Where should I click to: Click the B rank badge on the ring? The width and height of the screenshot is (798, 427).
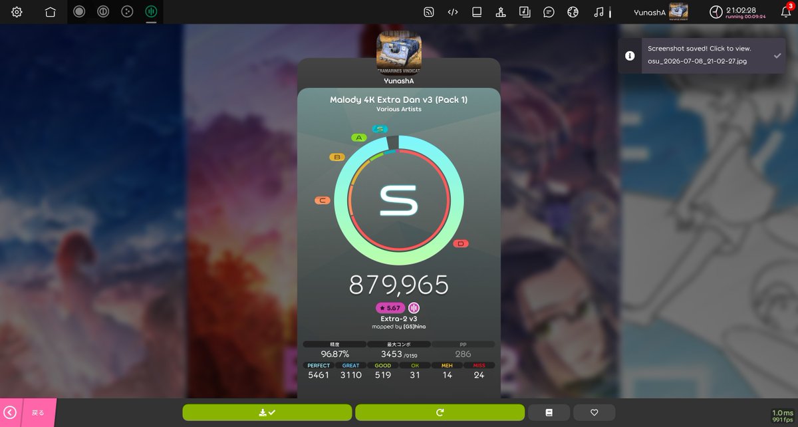(x=337, y=158)
